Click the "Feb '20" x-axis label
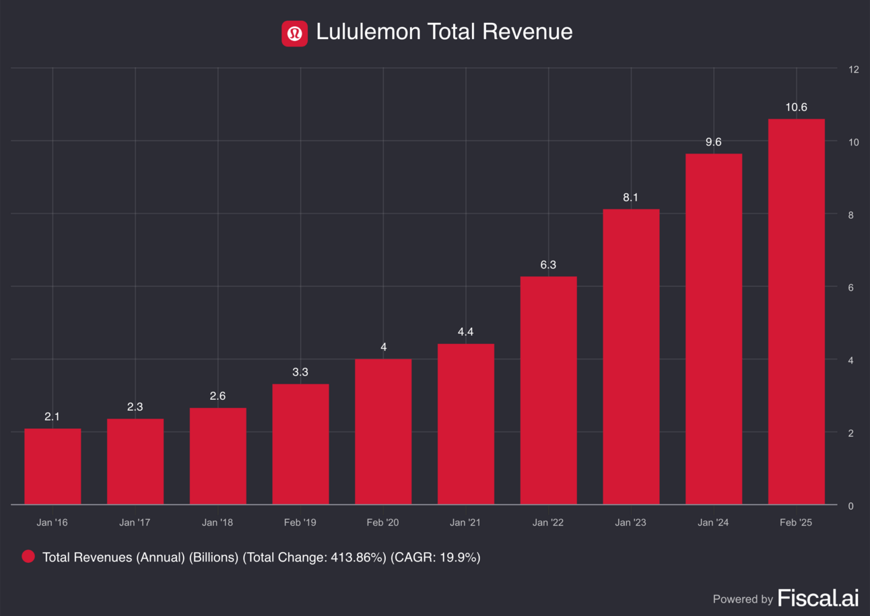 coord(383,522)
